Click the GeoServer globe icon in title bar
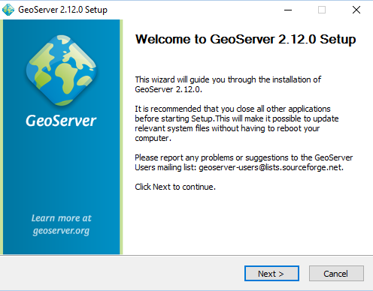This screenshot has height=291, width=373. coord(8,10)
